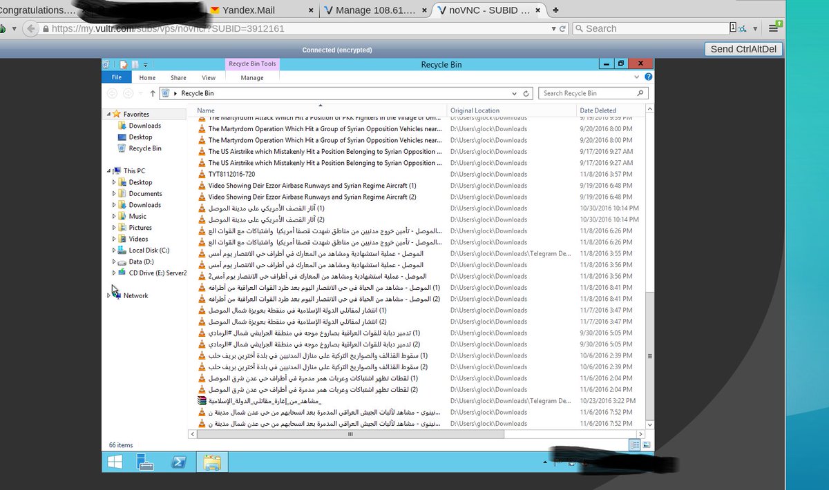Viewport: 829px width, 490px height.
Task: Refresh the Recycle Bin address bar
Action: click(526, 93)
